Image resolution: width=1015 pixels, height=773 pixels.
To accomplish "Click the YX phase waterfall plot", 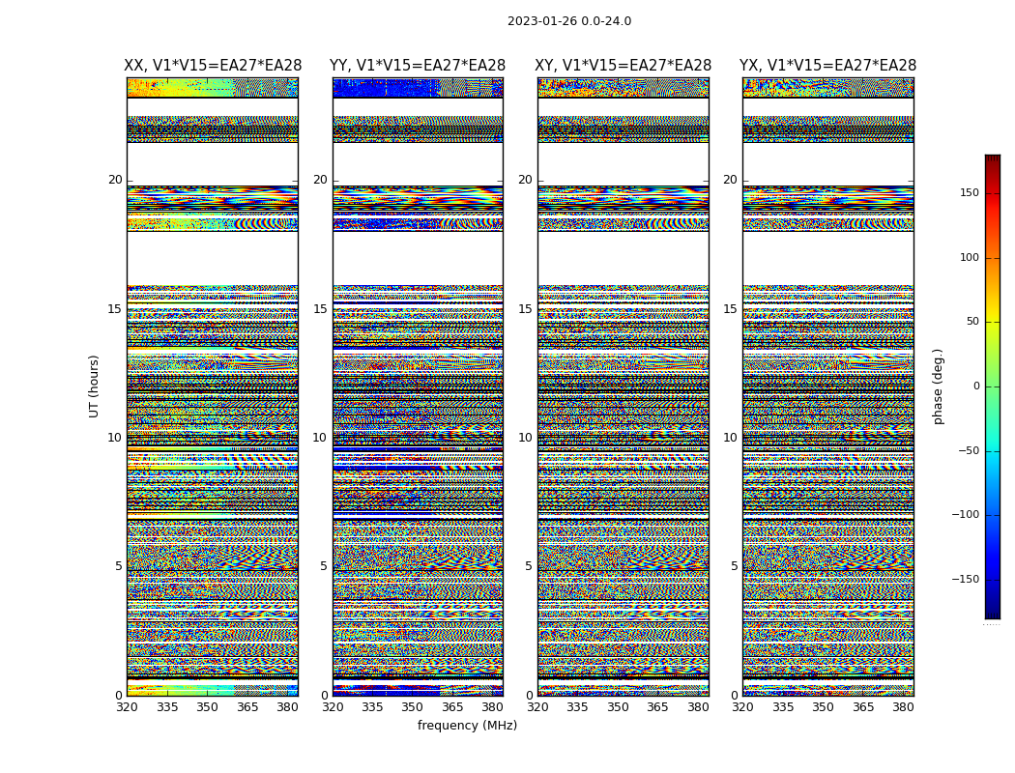I will click(827, 386).
